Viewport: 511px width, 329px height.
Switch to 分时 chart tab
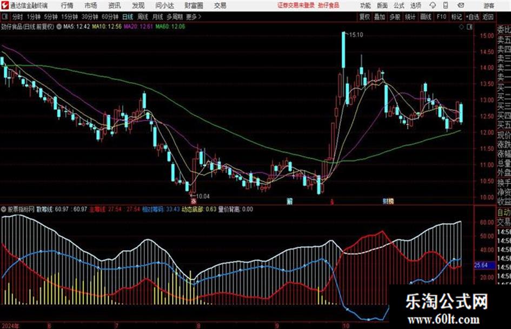(x=18, y=17)
